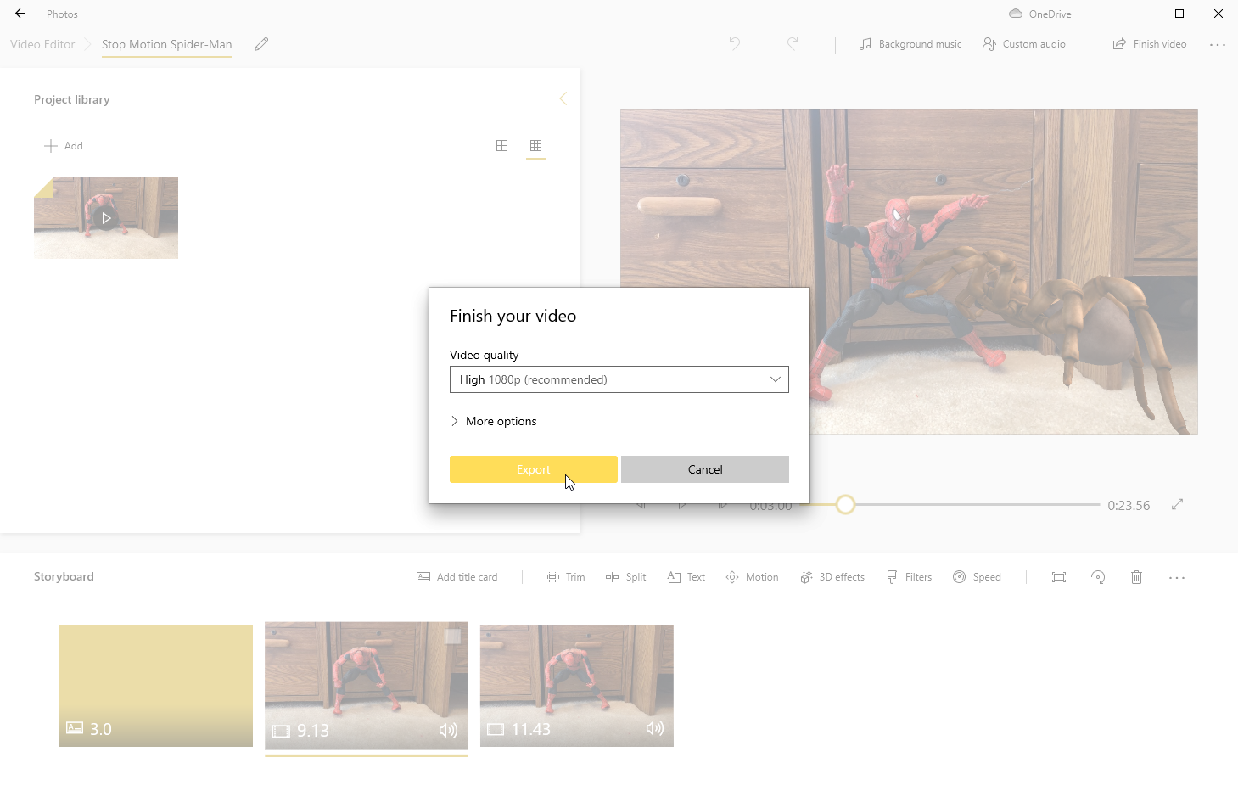The height and width of the screenshot is (791, 1238).
Task: Click the Stop Motion Spider-Man project title
Action: (x=166, y=44)
